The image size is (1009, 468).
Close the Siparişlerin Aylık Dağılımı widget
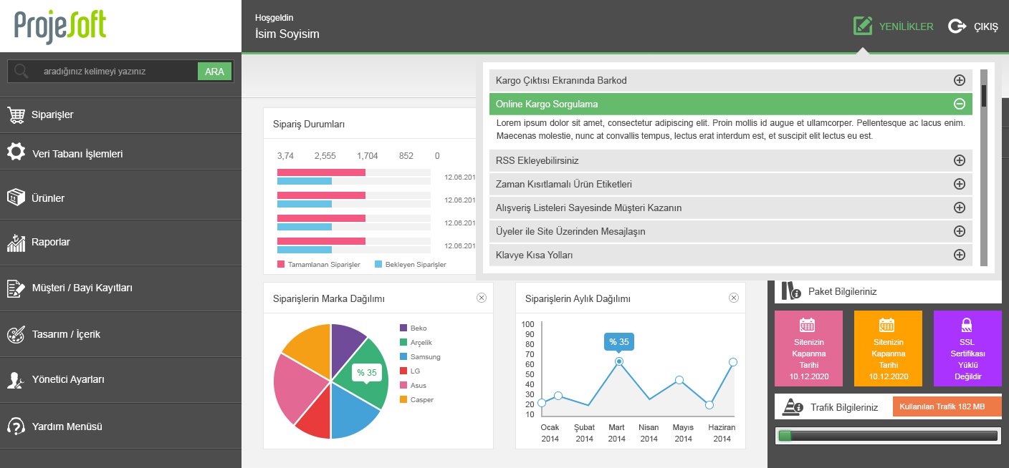[x=734, y=298]
